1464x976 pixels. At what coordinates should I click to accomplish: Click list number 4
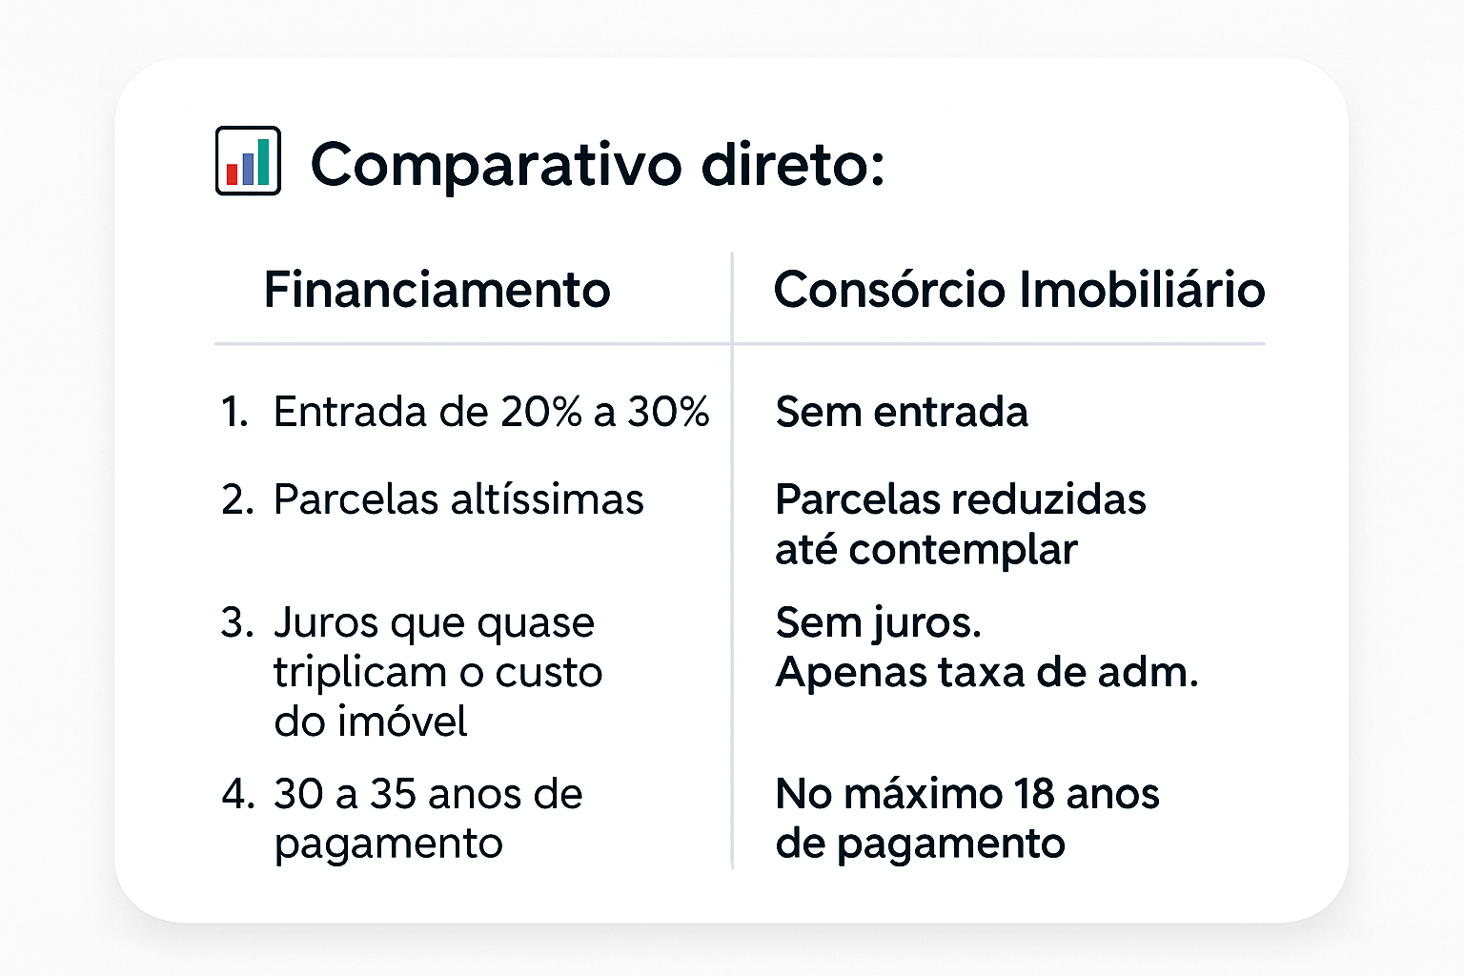[236, 794]
